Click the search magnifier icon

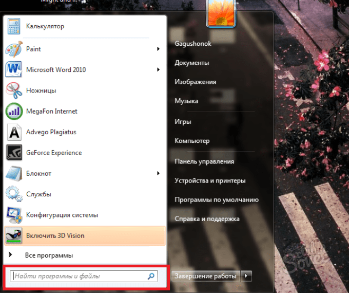click(x=151, y=276)
